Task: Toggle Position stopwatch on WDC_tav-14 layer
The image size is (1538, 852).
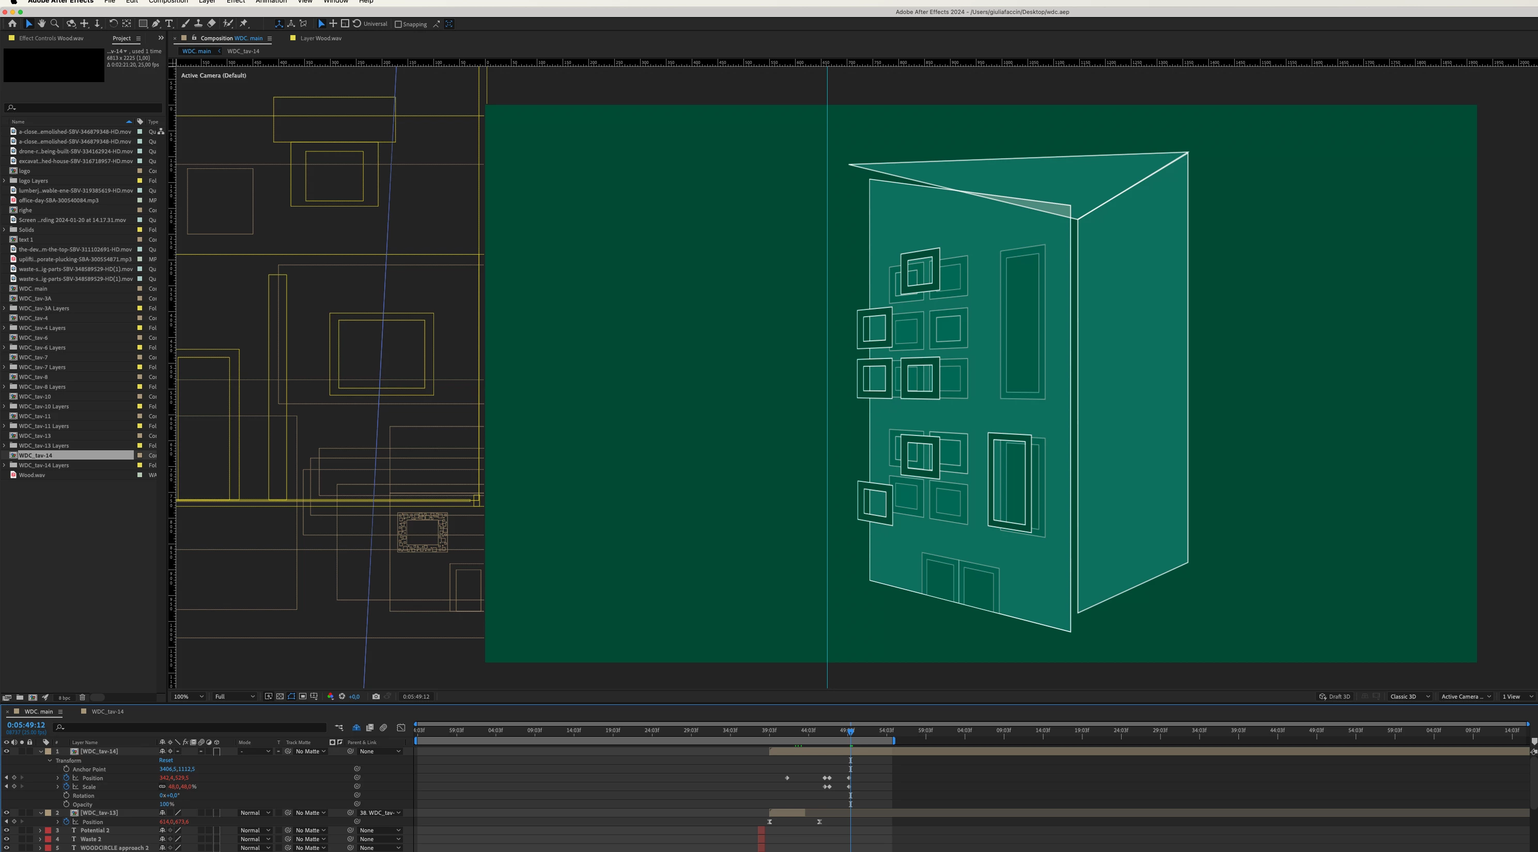Action: pyautogui.click(x=66, y=778)
